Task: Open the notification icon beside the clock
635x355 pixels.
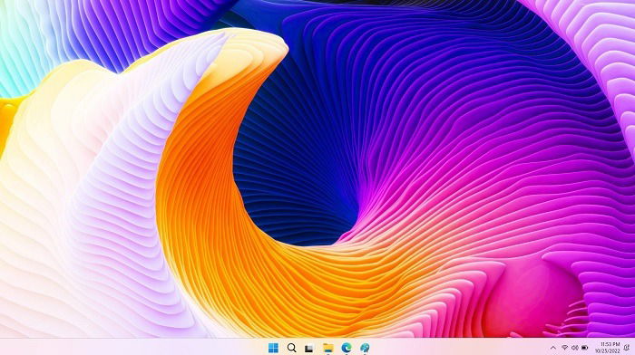Action: (x=627, y=348)
